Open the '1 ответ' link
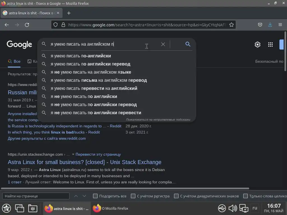 tap(15, 182)
